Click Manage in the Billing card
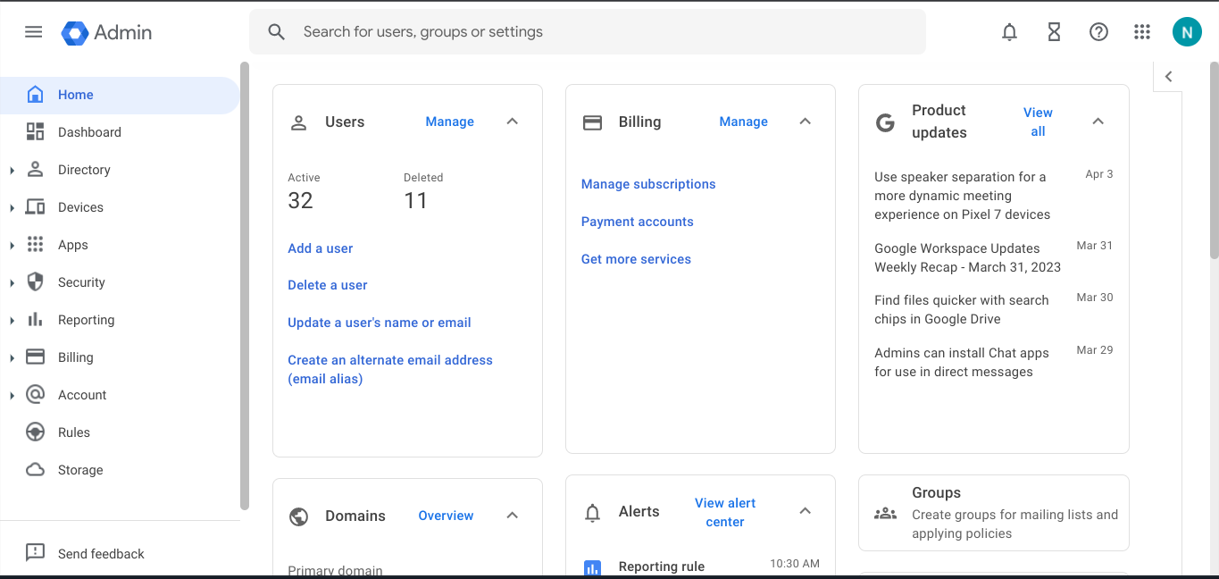The width and height of the screenshot is (1219, 579). (x=743, y=122)
